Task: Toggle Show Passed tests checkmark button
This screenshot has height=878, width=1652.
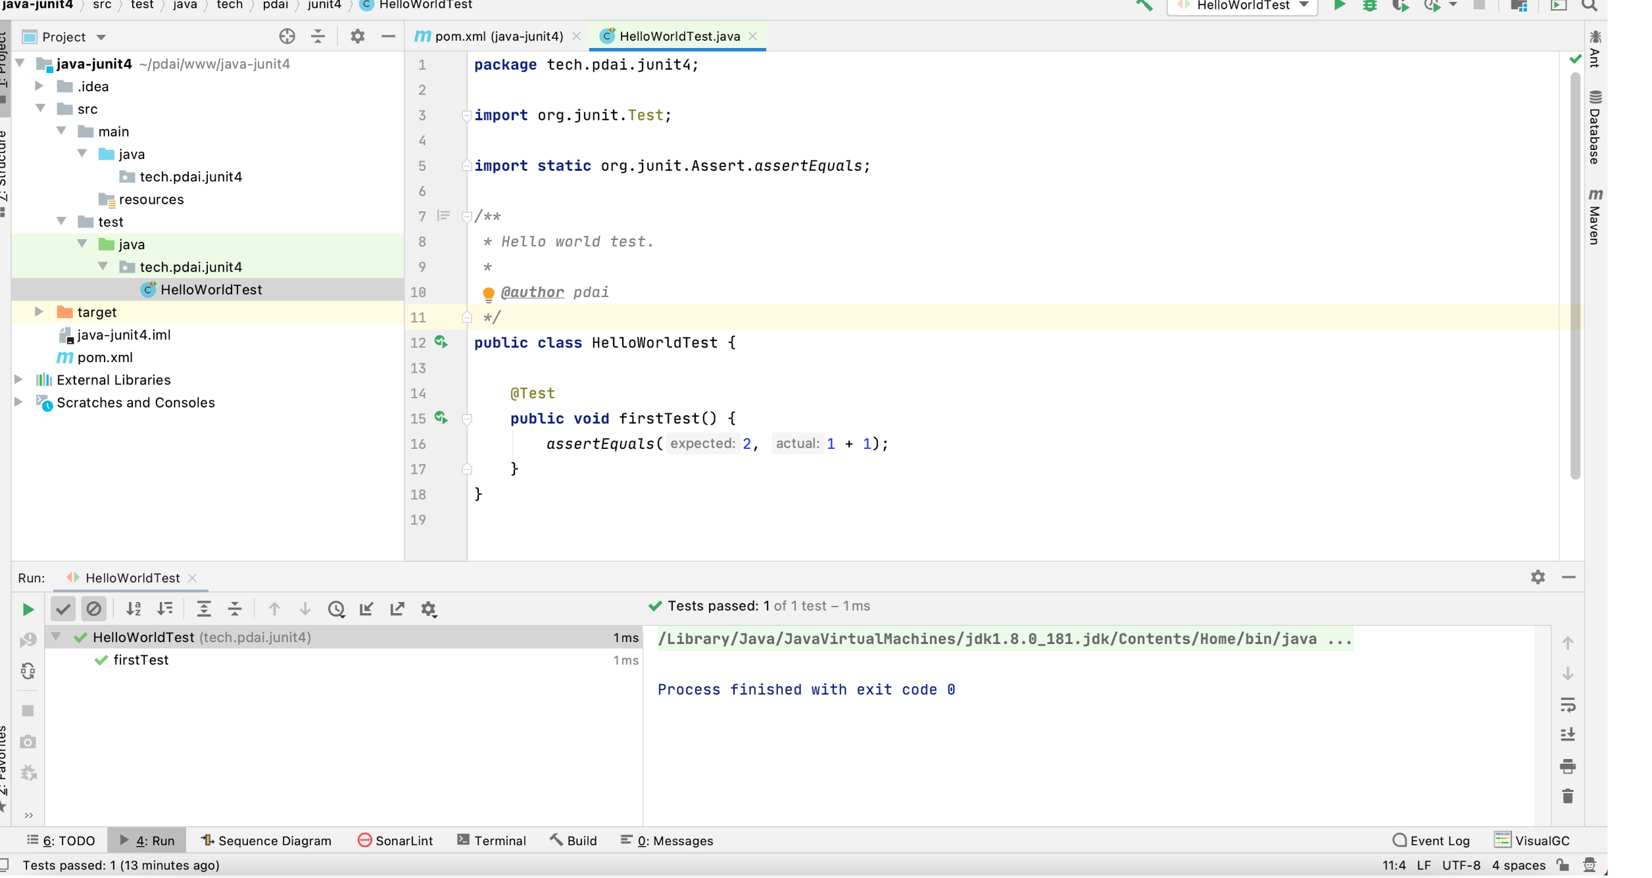Action: pos(63,609)
